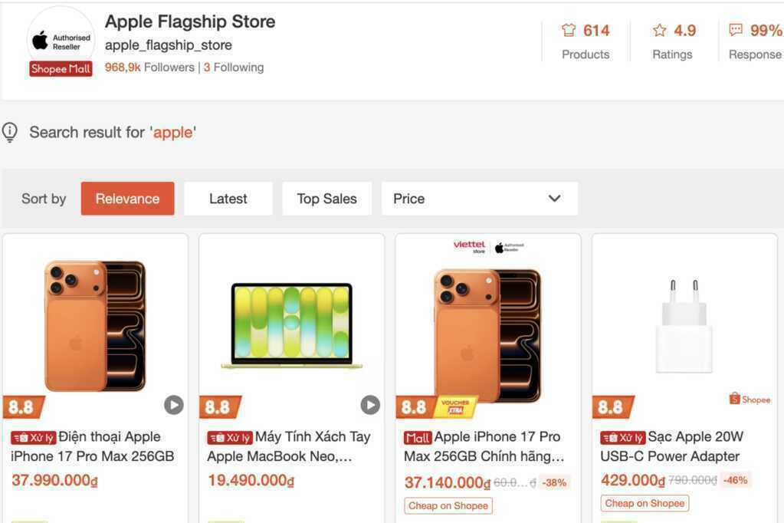
Task: Click the 8.8 sale badge on charger listing
Action: click(x=612, y=407)
